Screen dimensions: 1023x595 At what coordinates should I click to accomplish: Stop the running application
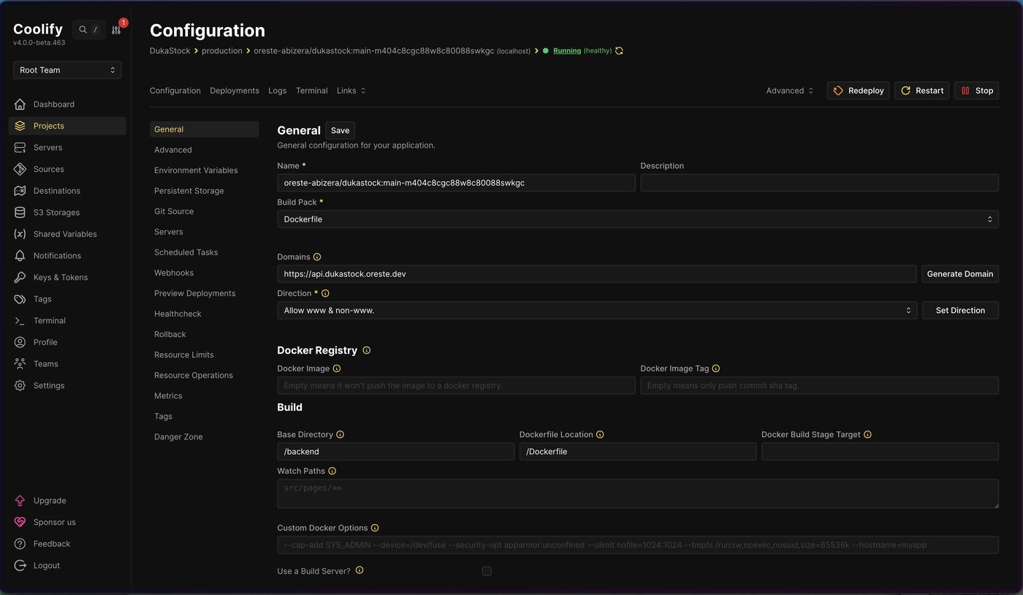(976, 91)
